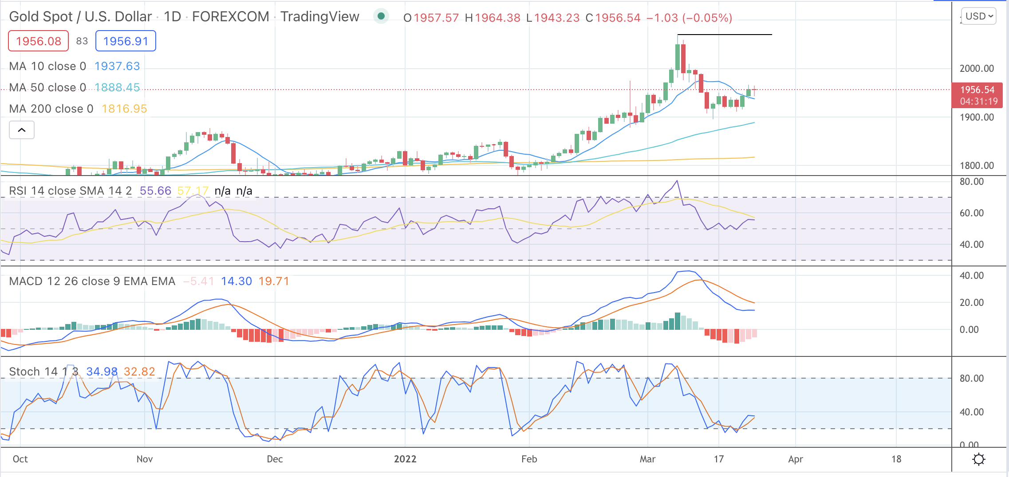
Task: Click the black horizontal line above March high
Action: tap(725, 34)
